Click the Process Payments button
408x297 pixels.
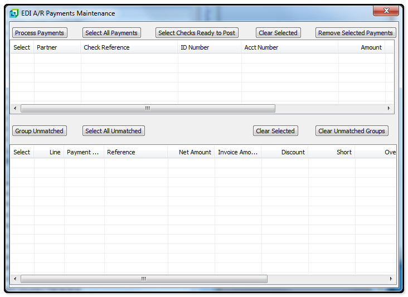click(40, 33)
